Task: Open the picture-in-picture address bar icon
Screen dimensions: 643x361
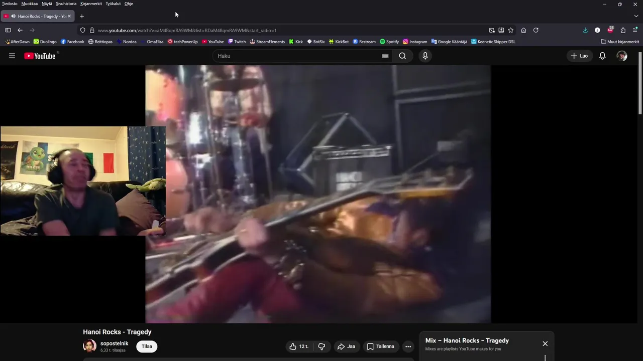Action: point(492,30)
